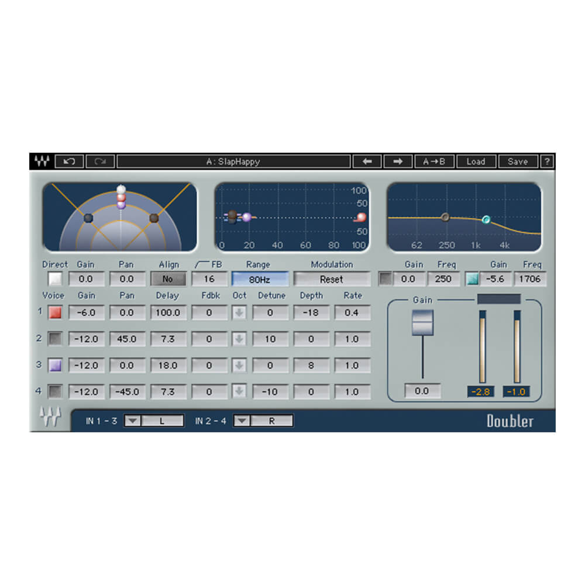Open IN 2-4 routing dropdown arrow
The width and height of the screenshot is (585, 585).
pyautogui.click(x=242, y=421)
